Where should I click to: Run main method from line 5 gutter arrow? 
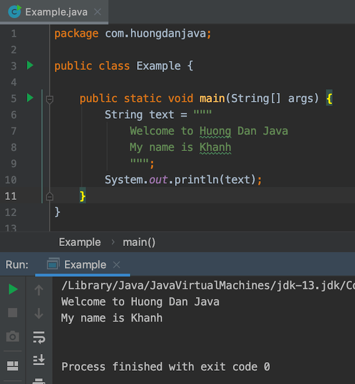pyautogui.click(x=30, y=98)
